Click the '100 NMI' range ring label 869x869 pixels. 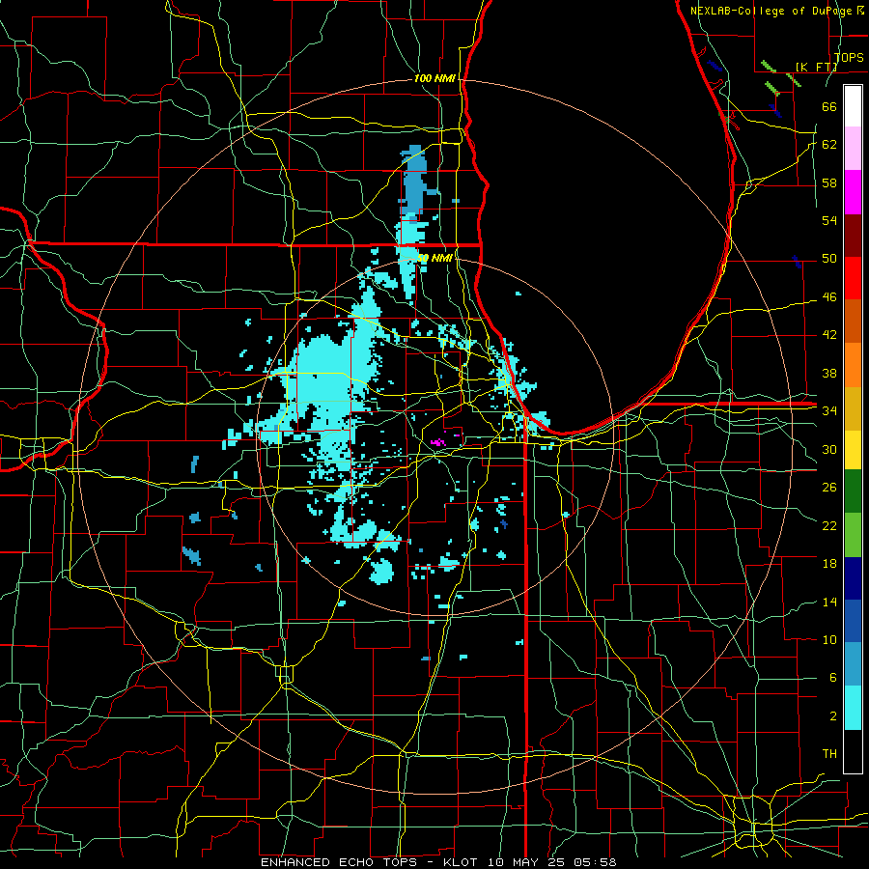pyautogui.click(x=434, y=78)
